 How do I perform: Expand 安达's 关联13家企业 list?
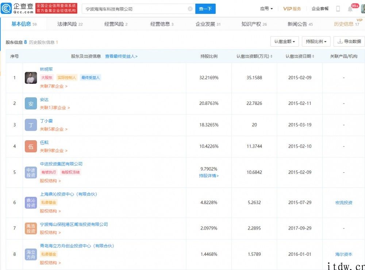tap(55, 107)
